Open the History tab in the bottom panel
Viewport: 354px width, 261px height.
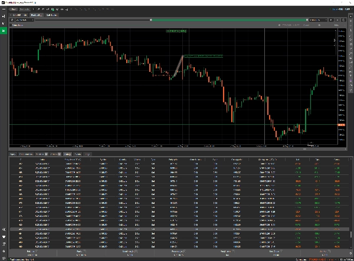click(67, 154)
